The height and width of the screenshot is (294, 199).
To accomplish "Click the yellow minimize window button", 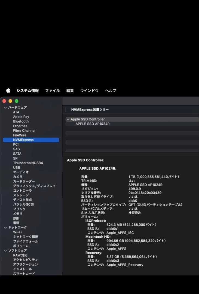I will pyautogui.click(x=10, y=101).
